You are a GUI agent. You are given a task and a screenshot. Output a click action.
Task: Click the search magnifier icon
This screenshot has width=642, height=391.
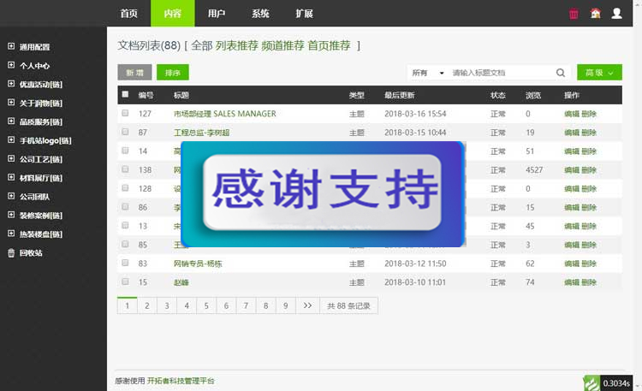pos(562,73)
